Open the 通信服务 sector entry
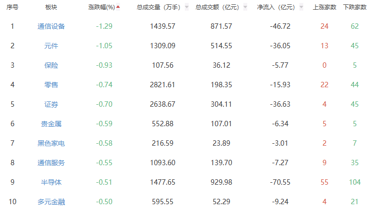 [x=51, y=163]
